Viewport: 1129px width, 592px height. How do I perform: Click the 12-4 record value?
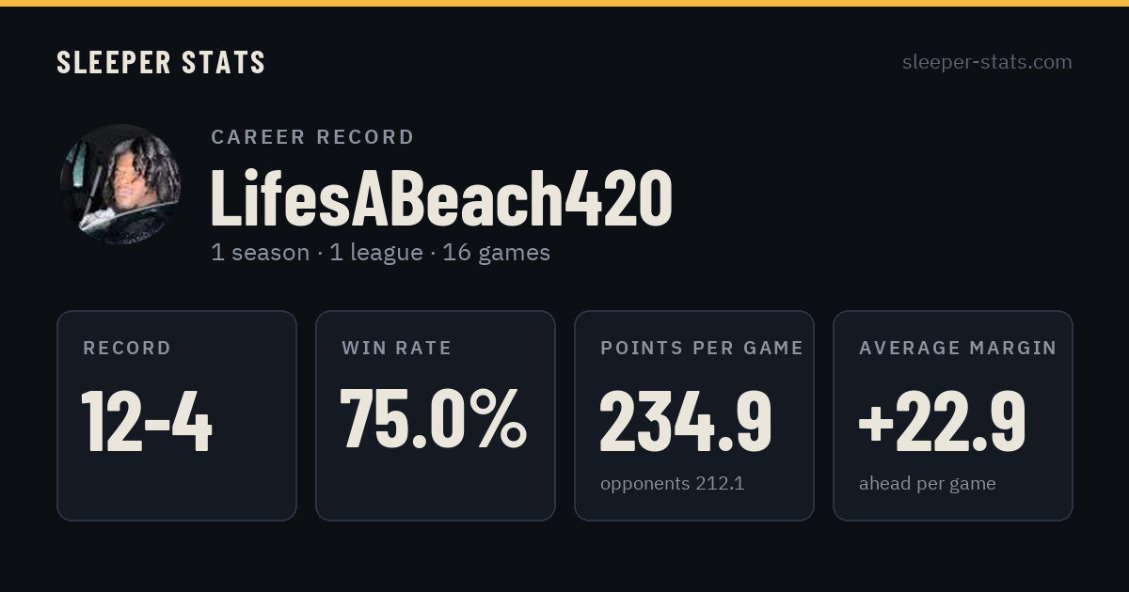tap(147, 420)
